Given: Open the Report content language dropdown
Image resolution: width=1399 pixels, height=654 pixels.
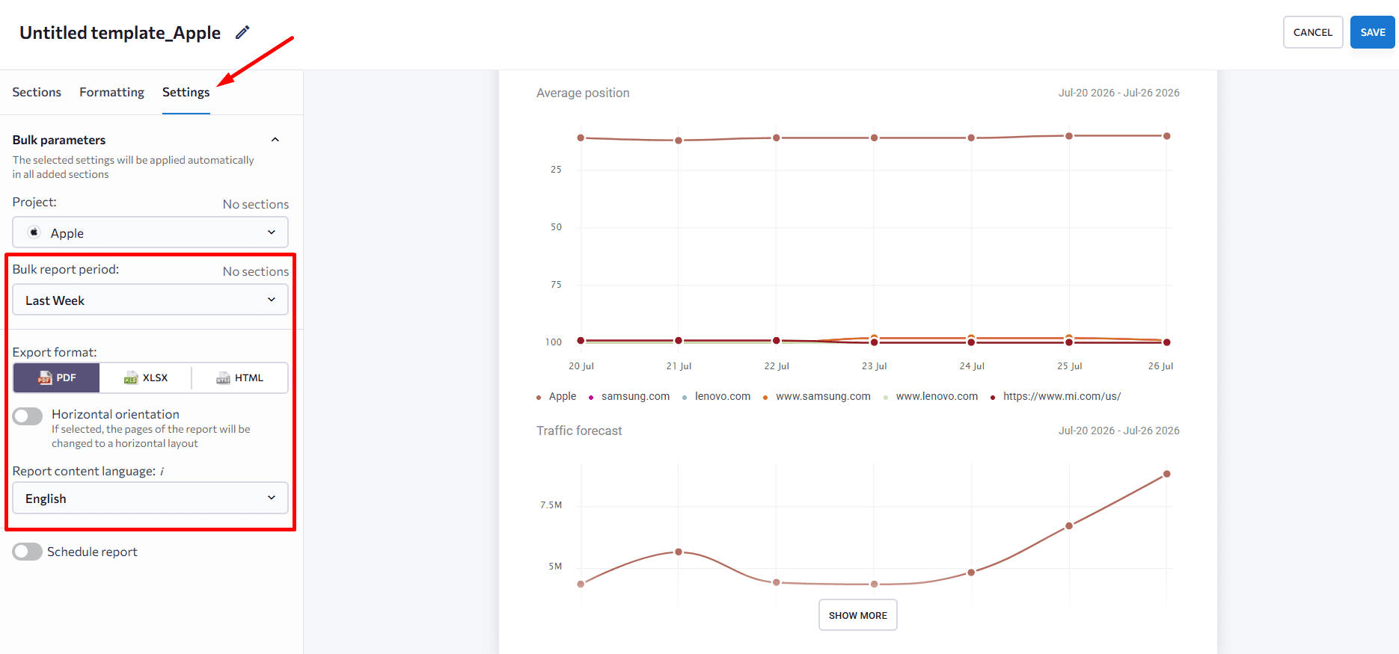Looking at the screenshot, I should 150,498.
